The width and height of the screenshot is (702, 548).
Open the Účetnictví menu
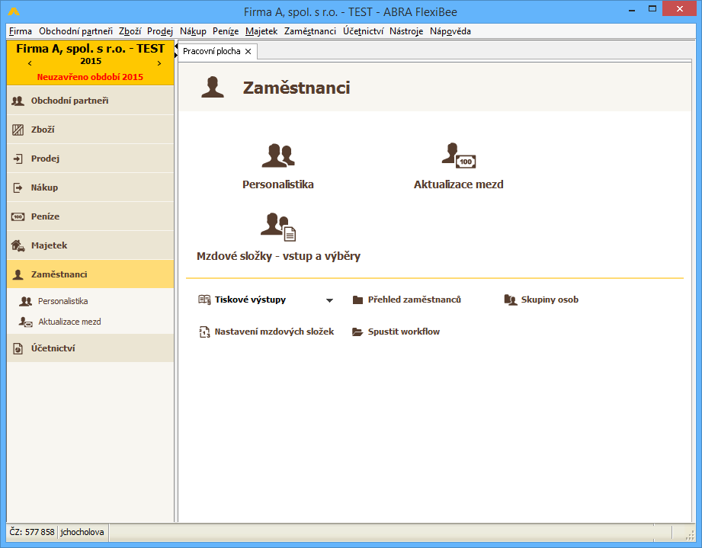[363, 31]
